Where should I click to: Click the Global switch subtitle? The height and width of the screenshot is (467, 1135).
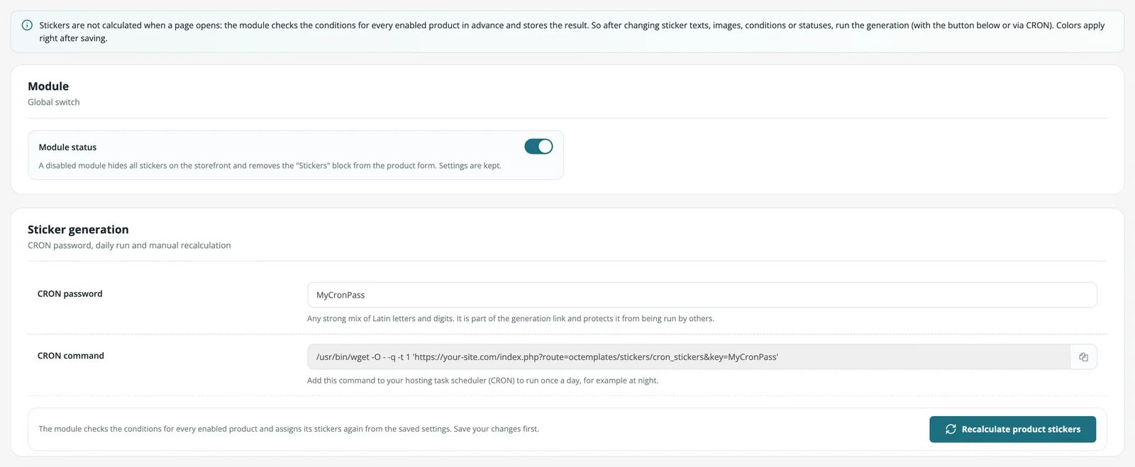click(54, 102)
